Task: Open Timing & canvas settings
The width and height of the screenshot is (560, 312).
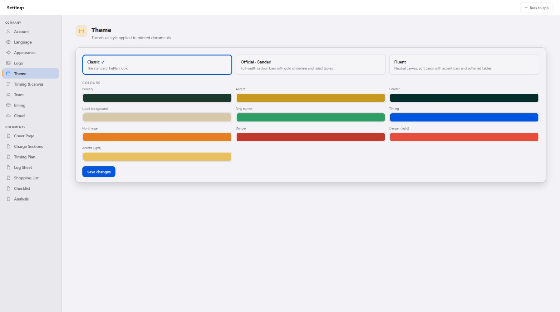Action: tap(31, 84)
